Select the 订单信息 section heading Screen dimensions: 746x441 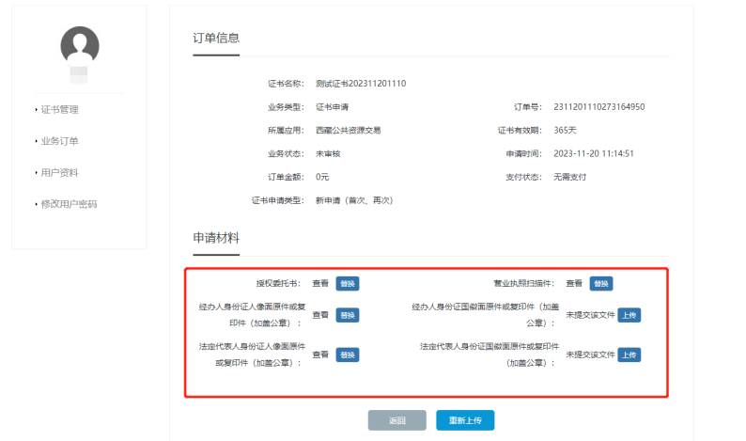point(216,39)
